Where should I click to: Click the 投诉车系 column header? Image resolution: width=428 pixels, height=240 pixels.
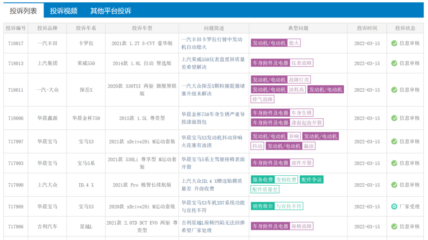click(x=86, y=28)
